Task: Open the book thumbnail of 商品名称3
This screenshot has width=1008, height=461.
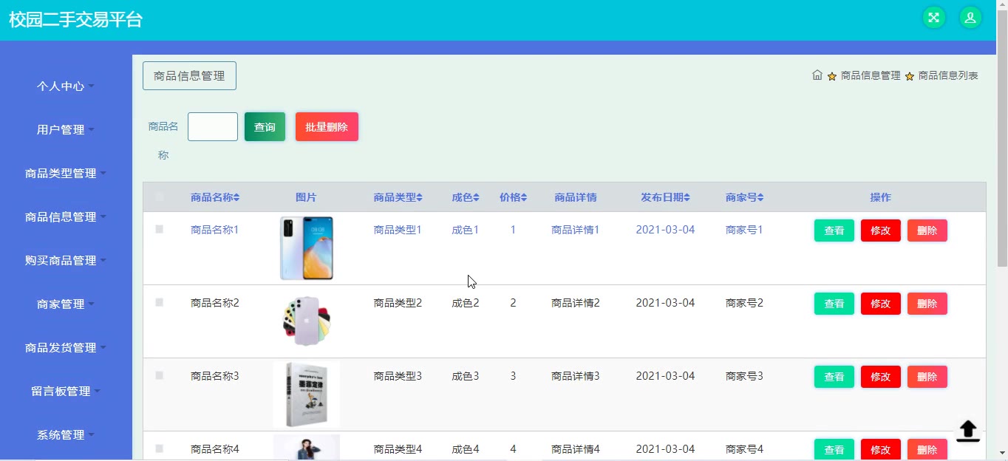Action: pos(307,395)
